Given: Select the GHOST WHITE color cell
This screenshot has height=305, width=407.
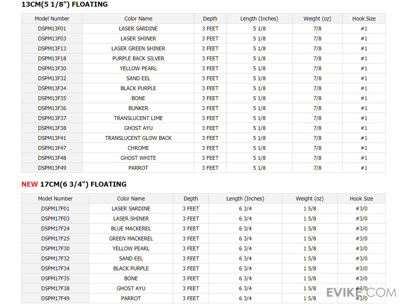Looking at the screenshot, I should [x=138, y=158].
